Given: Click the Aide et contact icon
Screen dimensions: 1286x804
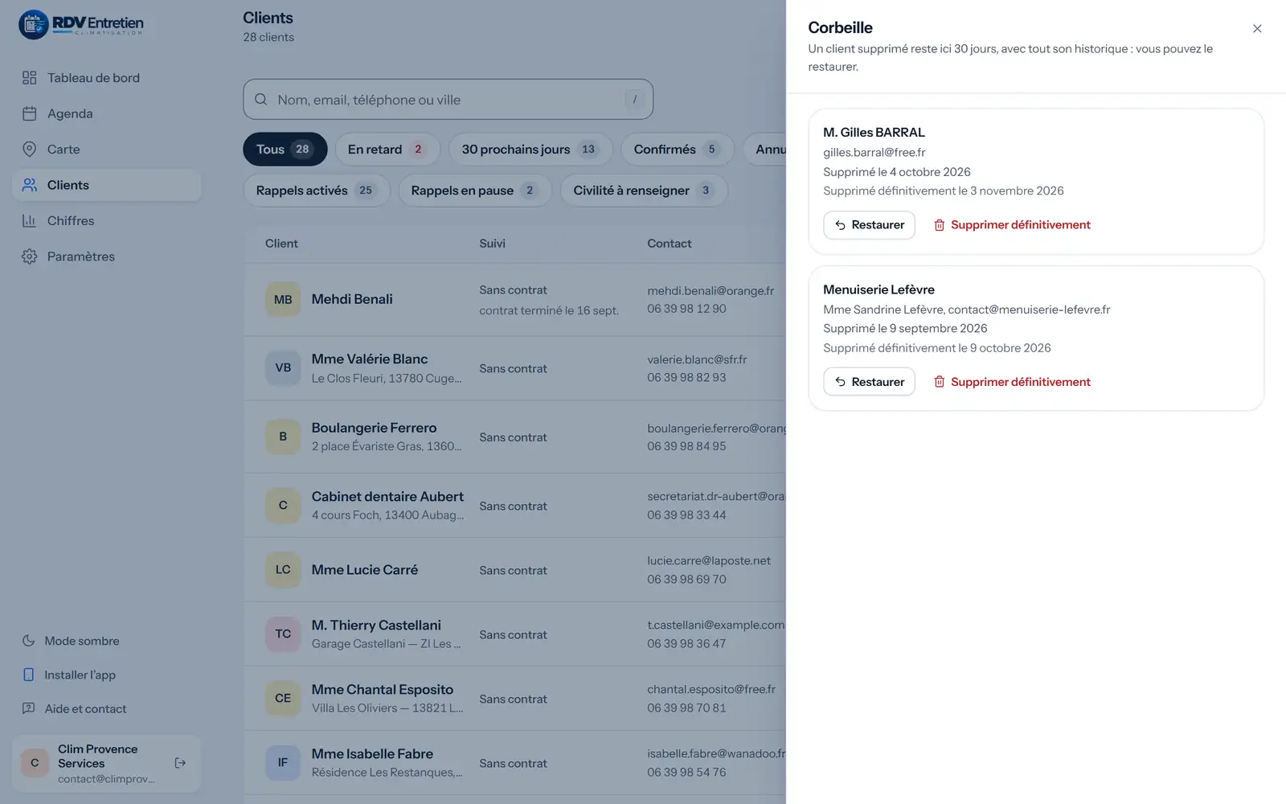Looking at the screenshot, I should [29, 708].
